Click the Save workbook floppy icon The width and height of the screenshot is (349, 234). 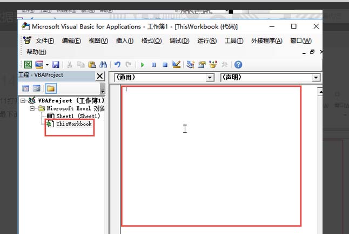coord(56,65)
